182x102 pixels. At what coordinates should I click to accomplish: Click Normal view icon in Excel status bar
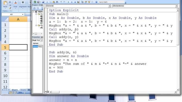pyautogui.click(x=11, y=93)
